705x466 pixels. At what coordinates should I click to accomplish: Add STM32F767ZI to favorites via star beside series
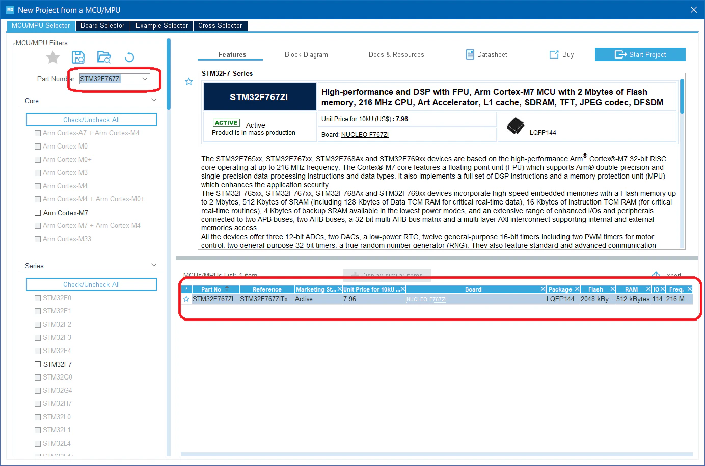pyautogui.click(x=189, y=82)
